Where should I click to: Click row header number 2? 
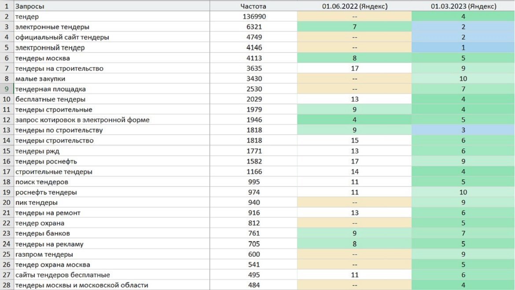[x=7, y=16]
